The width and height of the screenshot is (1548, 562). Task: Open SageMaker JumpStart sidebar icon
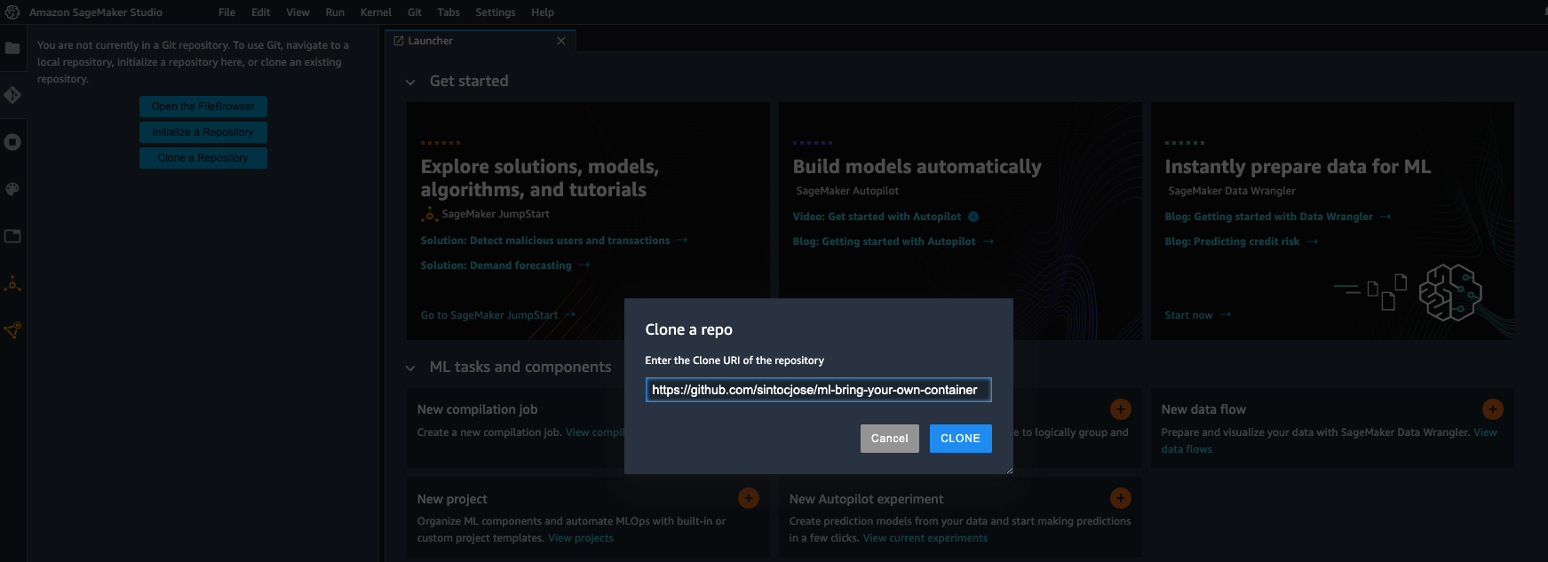point(12,284)
